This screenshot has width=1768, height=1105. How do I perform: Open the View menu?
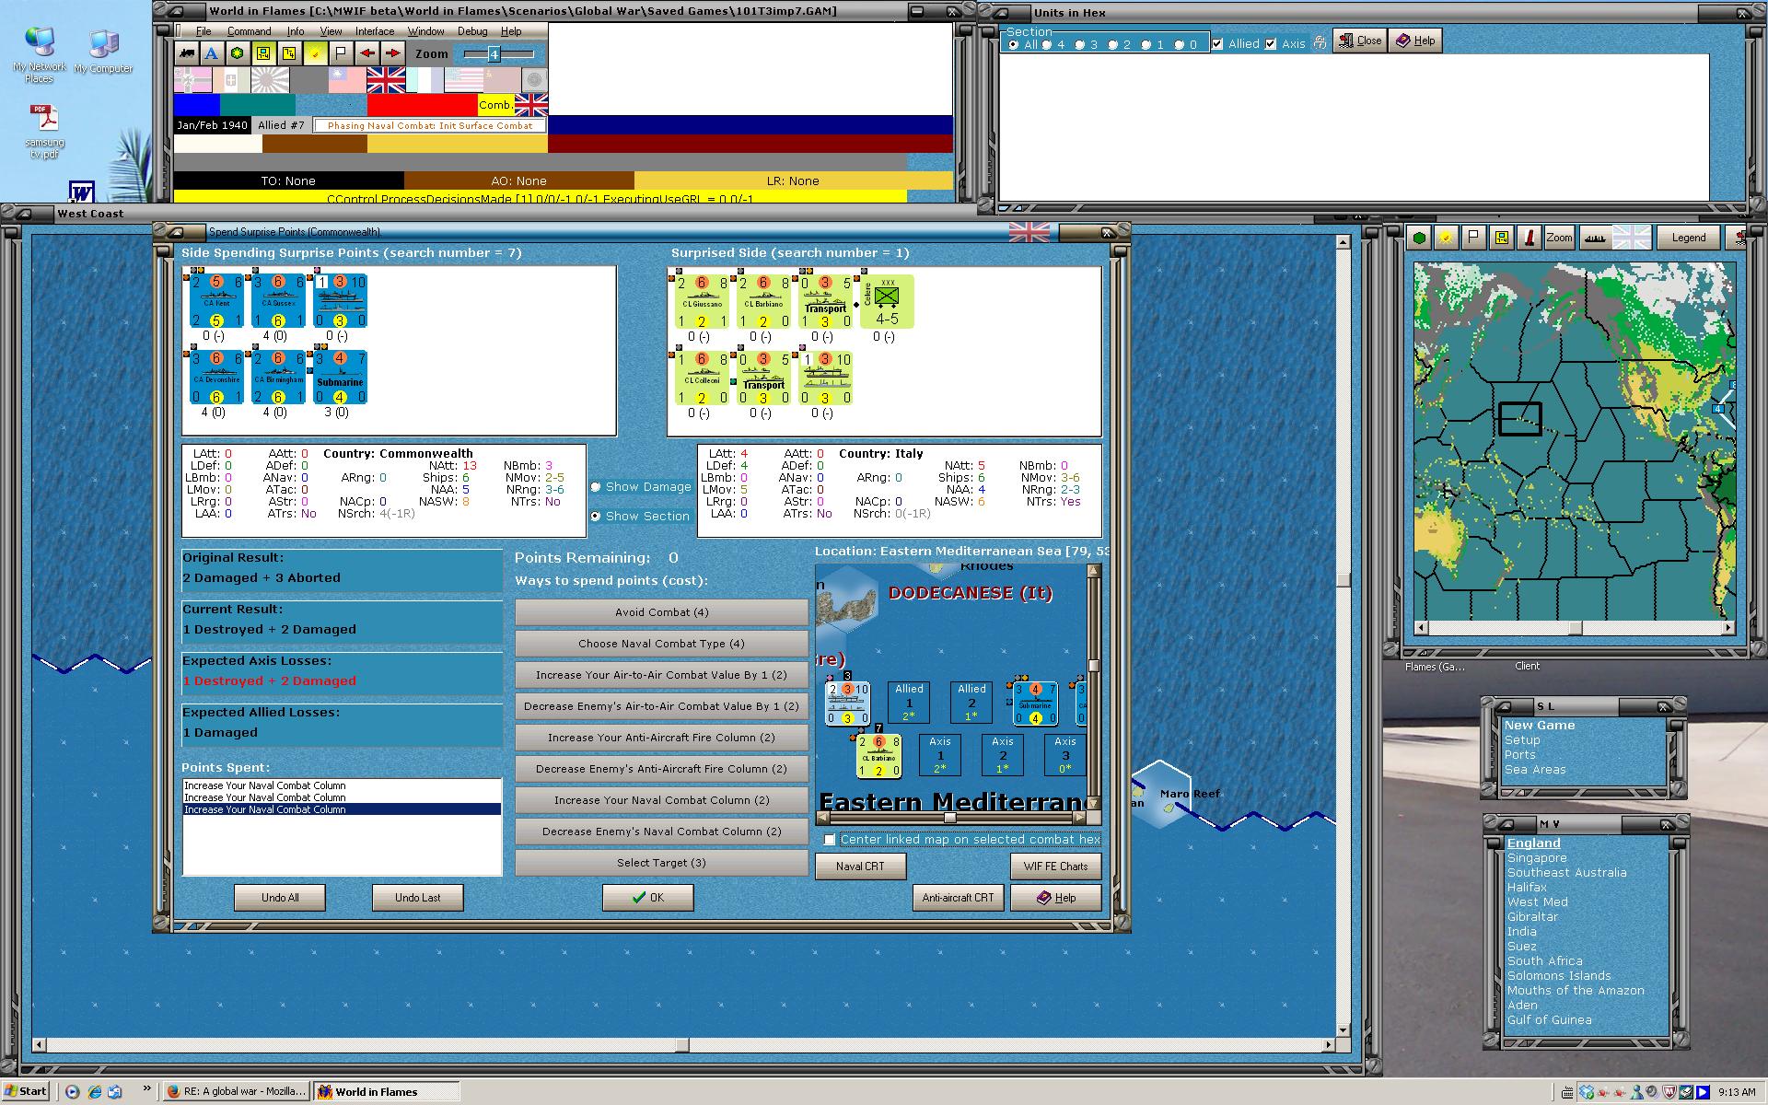(x=331, y=31)
